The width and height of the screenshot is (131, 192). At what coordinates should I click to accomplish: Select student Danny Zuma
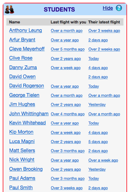point(23,68)
